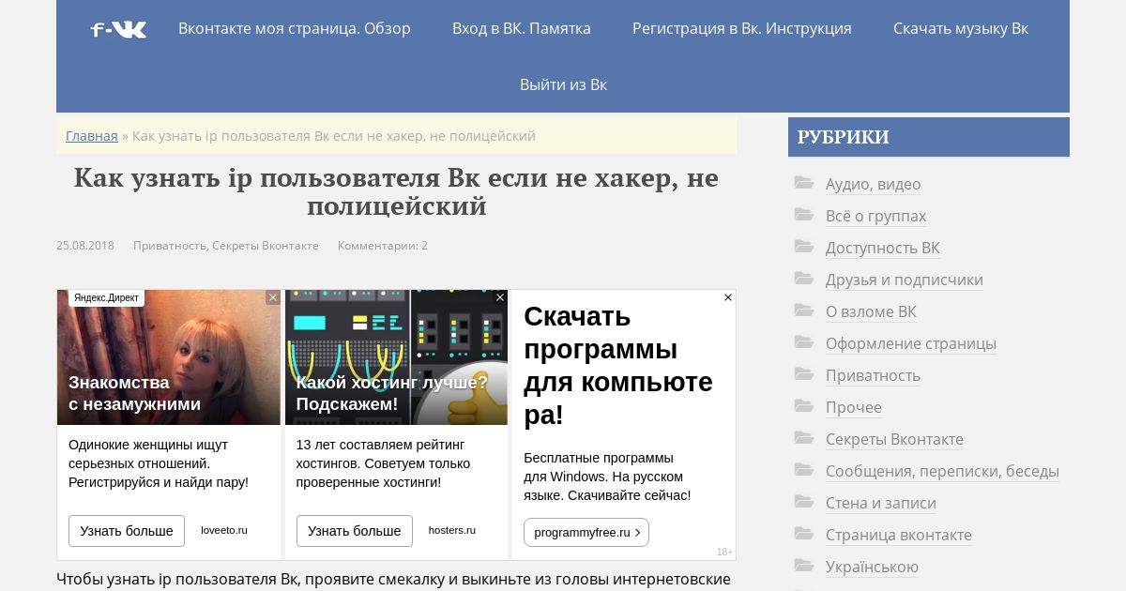The height and width of the screenshot is (591, 1126).
Task: Open Секреты Вконтакте category under the article title
Action: point(266,246)
